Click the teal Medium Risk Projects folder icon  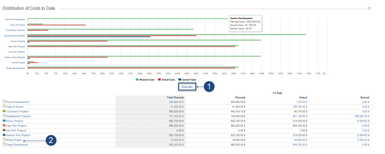point(4,135)
